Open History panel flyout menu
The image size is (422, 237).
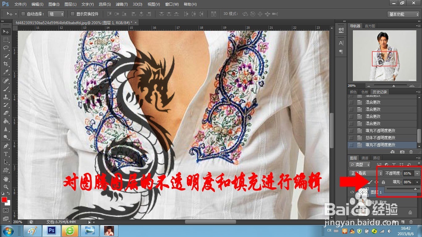pos(418,92)
